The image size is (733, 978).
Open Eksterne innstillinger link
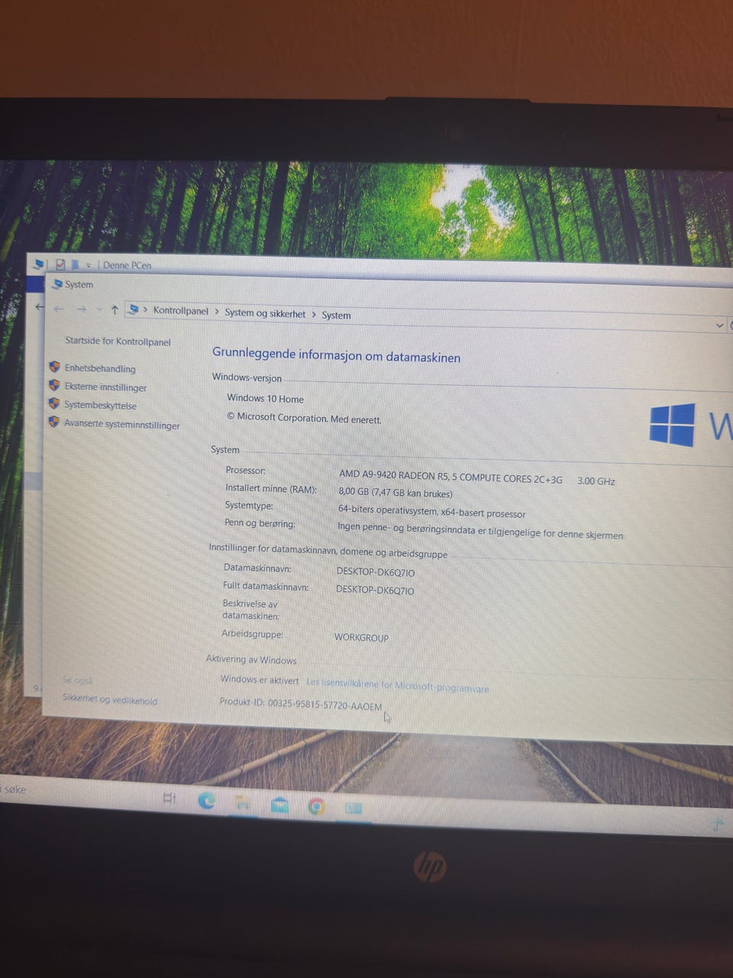point(105,387)
